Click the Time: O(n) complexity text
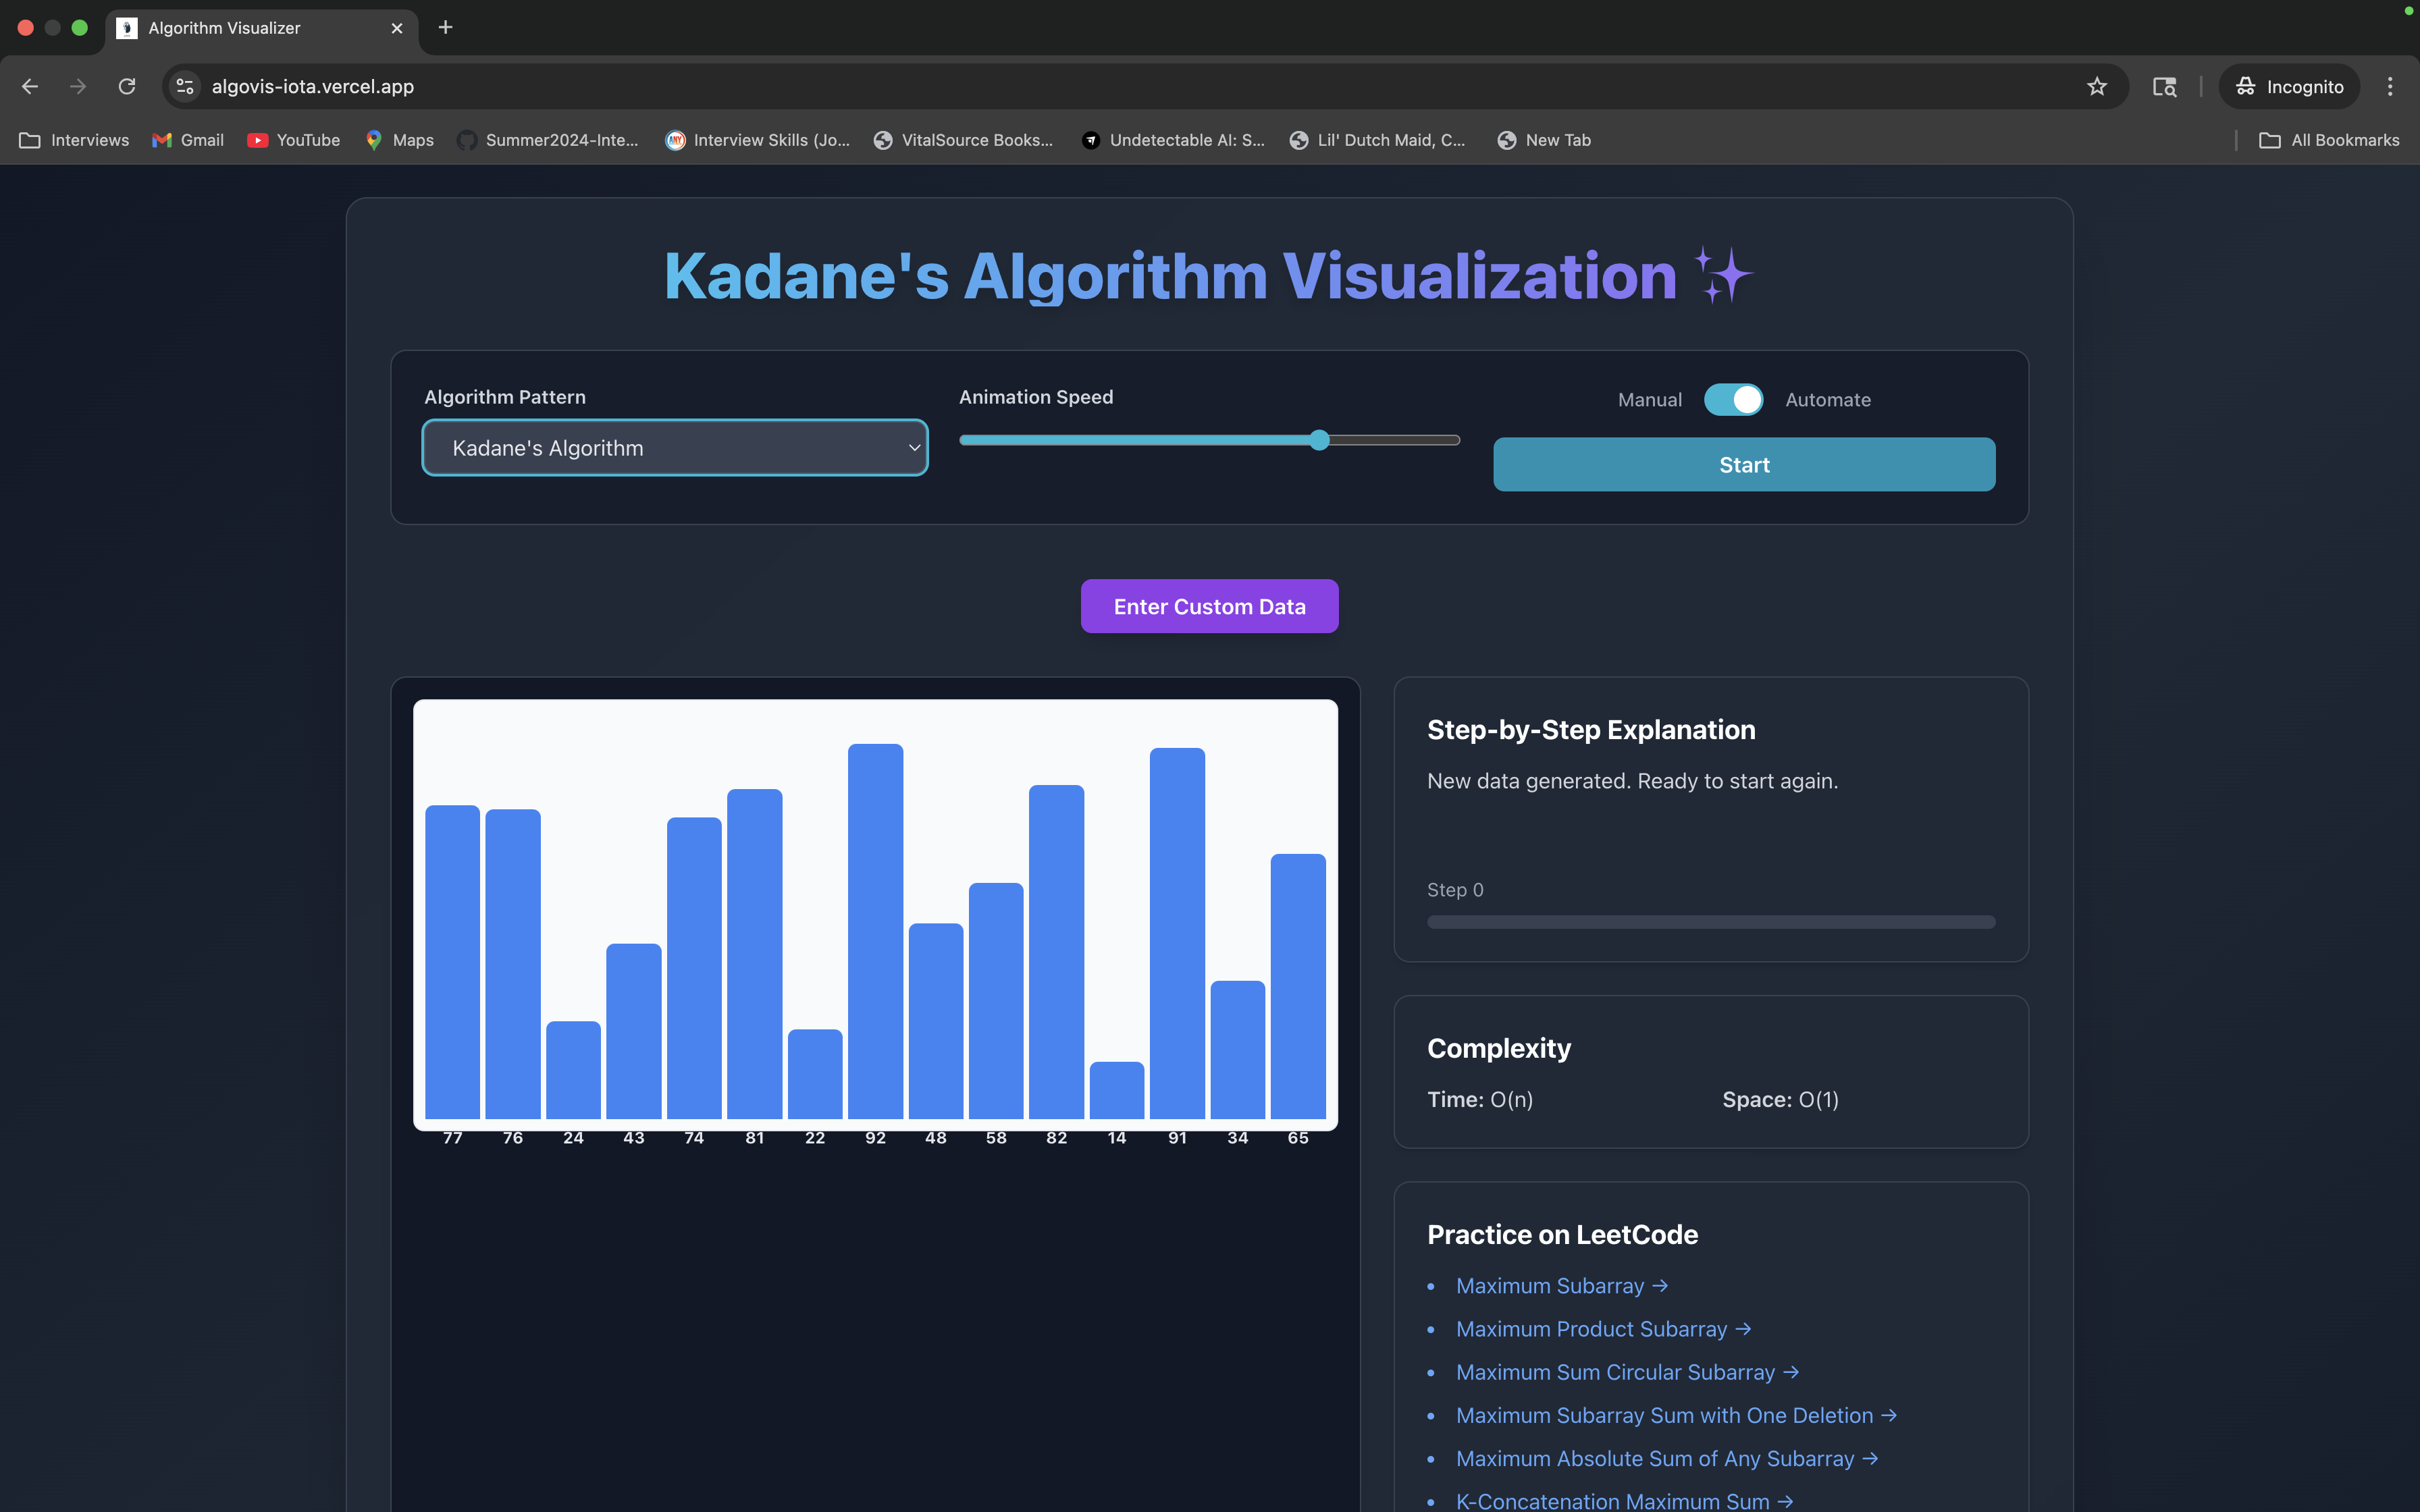The width and height of the screenshot is (2420, 1512). (1480, 1099)
